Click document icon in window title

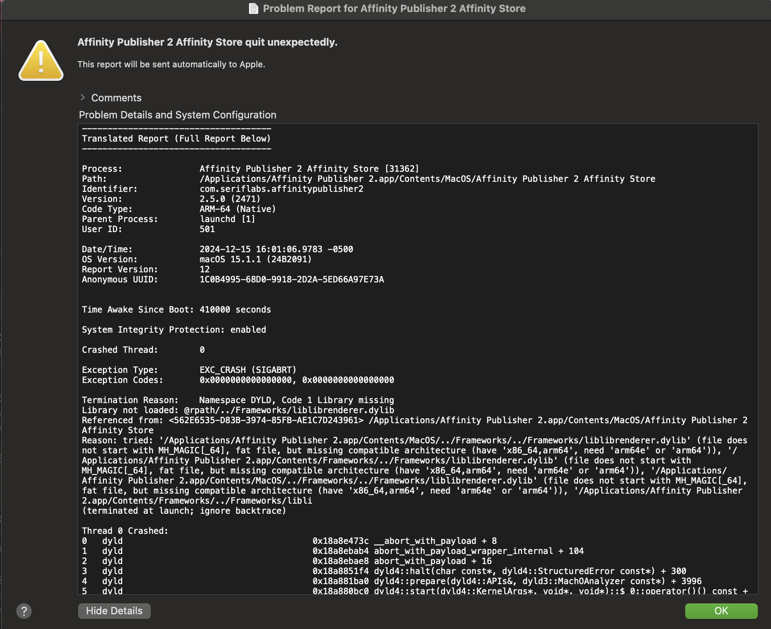coord(253,9)
